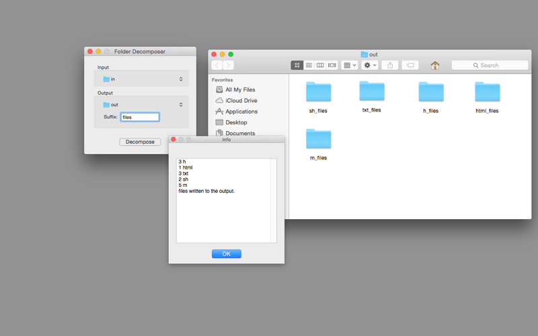Click '3 h' line in Info text
538x336 pixels.
coord(182,161)
